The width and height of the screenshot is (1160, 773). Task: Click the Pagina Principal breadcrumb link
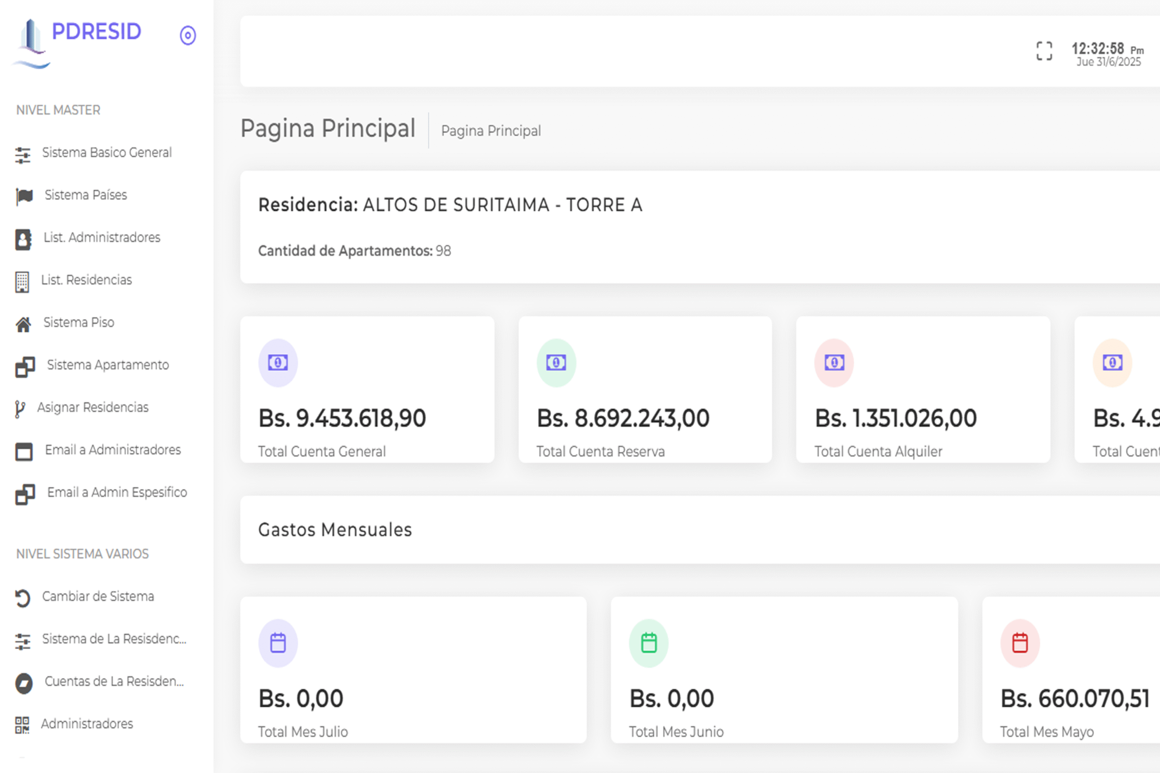491,131
